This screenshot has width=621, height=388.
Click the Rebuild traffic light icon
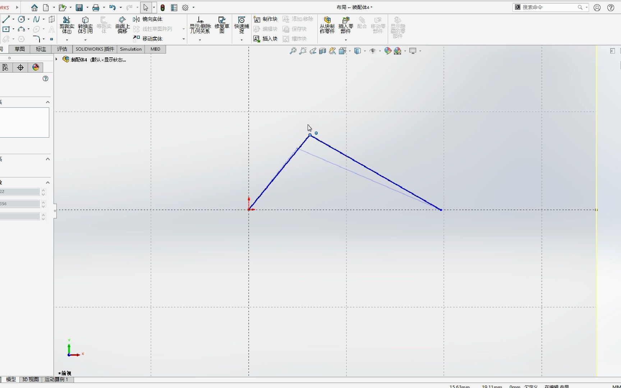(x=162, y=8)
